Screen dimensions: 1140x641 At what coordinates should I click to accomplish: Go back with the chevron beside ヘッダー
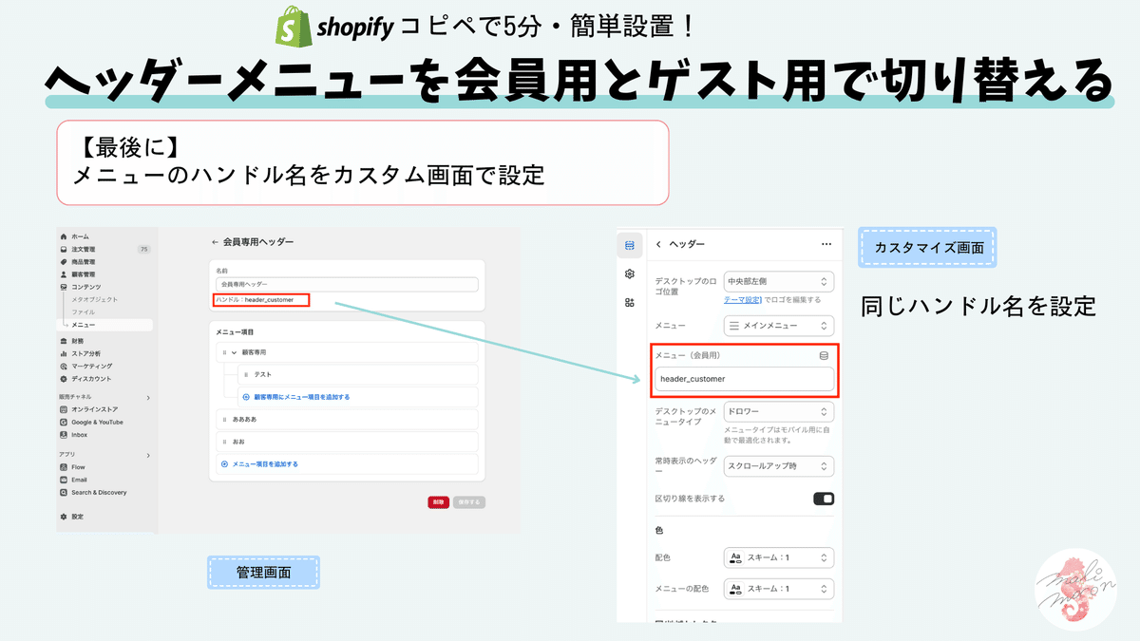pyautogui.click(x=658, y=244)
